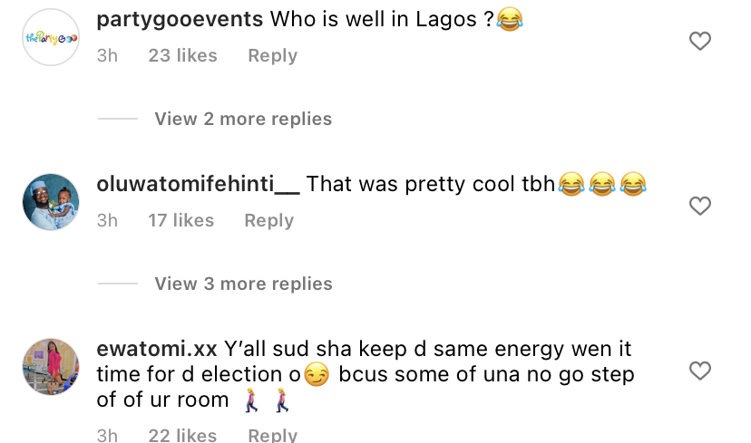
Task: Click 3h timestamp under oluwatomifehinti__ comment
Action: coord(107,220)
